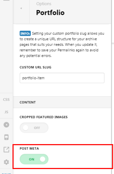Click the partially visible top-left sidebar icon

6,0
